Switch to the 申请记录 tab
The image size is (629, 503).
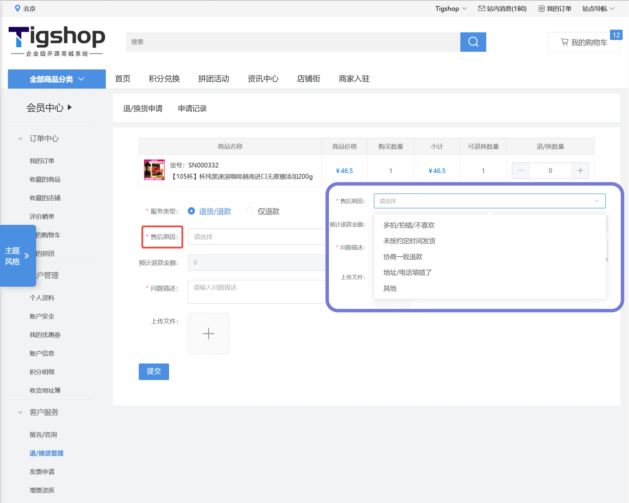pos(192,108)
